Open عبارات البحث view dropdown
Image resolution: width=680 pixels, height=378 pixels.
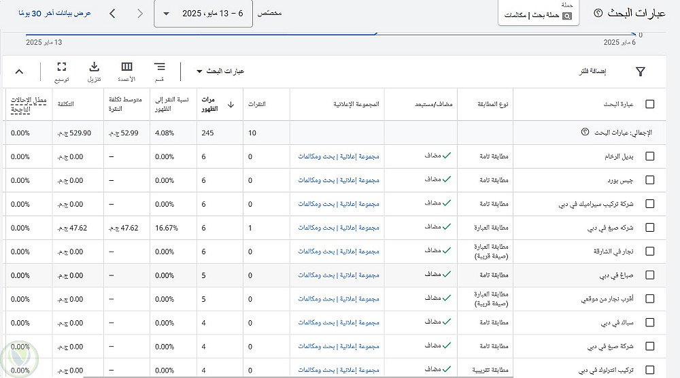coord(220,71)
